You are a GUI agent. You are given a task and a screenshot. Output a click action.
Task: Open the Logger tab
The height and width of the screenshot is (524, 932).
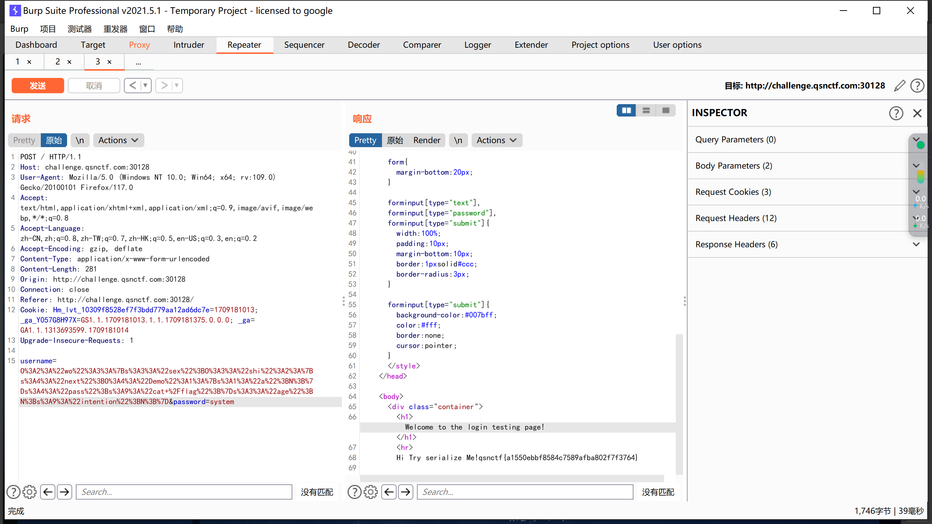pyautogui.click(x=477, y=45)
